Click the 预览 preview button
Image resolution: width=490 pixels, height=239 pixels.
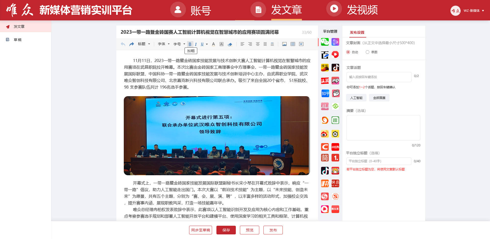(250, 230)
